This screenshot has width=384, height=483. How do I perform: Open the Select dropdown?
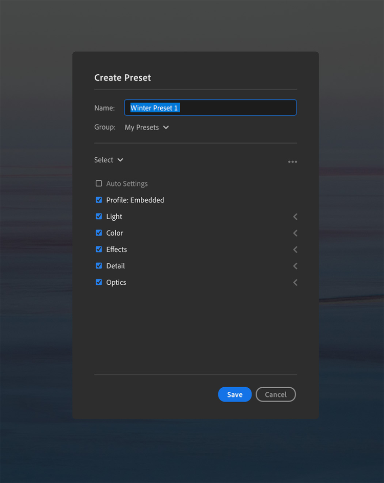point(109,160)
